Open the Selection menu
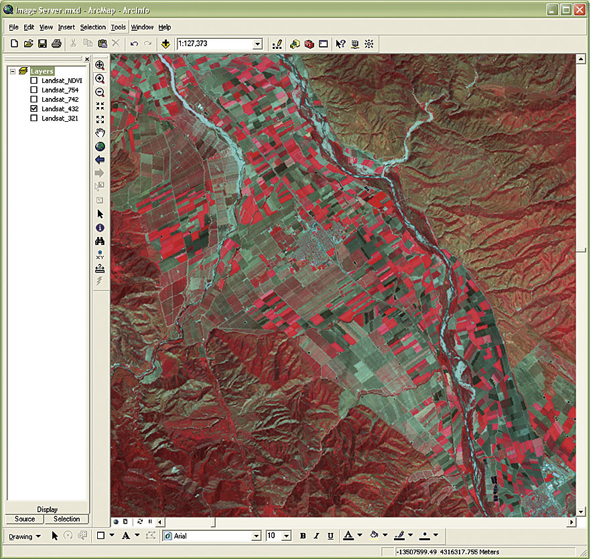Viewport: 603px width, 559px height. 92,27
